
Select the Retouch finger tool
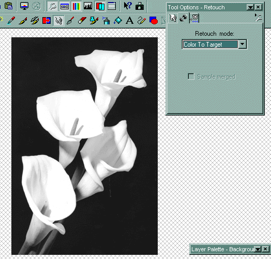[58, 20]
